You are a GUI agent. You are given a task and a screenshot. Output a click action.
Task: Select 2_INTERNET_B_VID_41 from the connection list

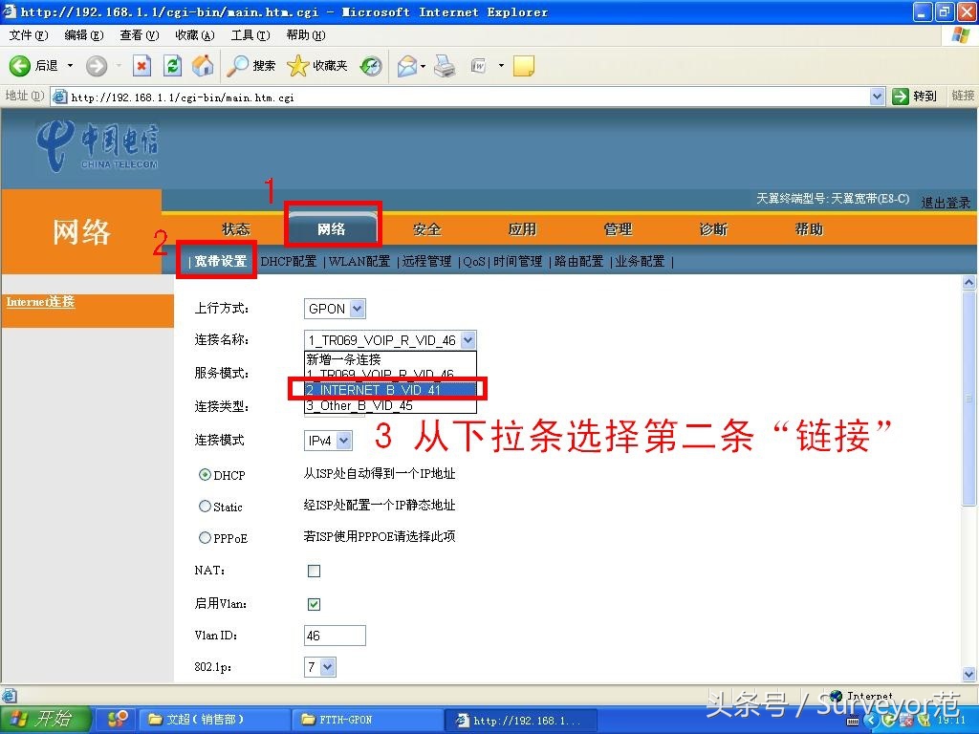[382, 389]
